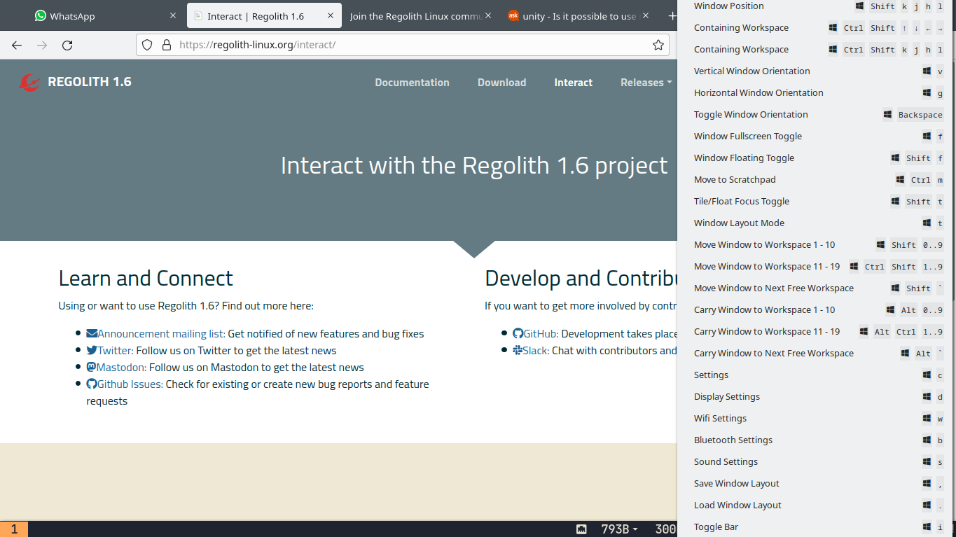Expand the Releases dropdown menu
956x537 pixels.
pos(646,83)
